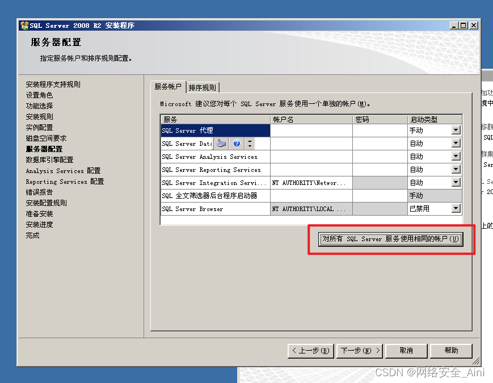Click the 密码 column header
Image resolution: width=493 pixels, height=383 pixels.
pyautogui.click(x=380, y=120)
